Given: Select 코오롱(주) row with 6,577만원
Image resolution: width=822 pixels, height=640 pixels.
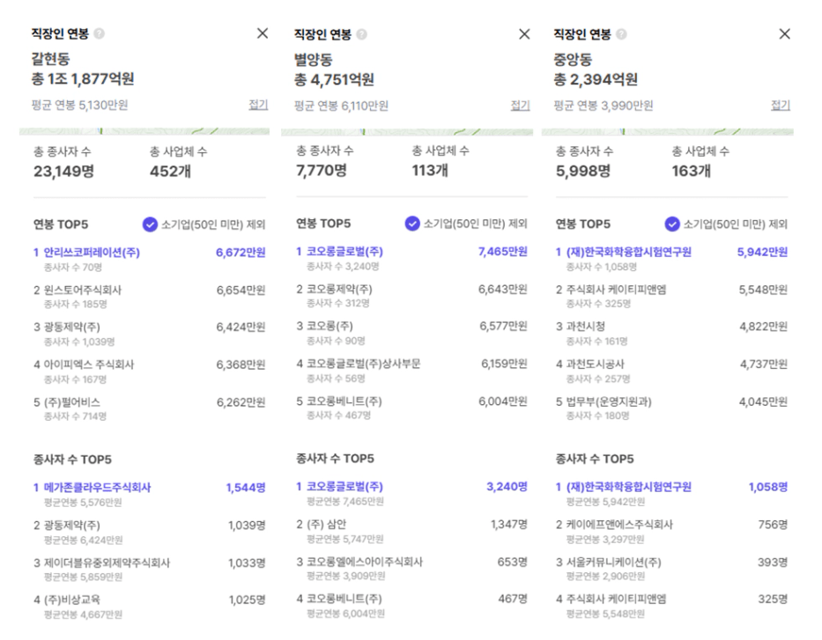Looking at the screenshot, I should point(411,333).
